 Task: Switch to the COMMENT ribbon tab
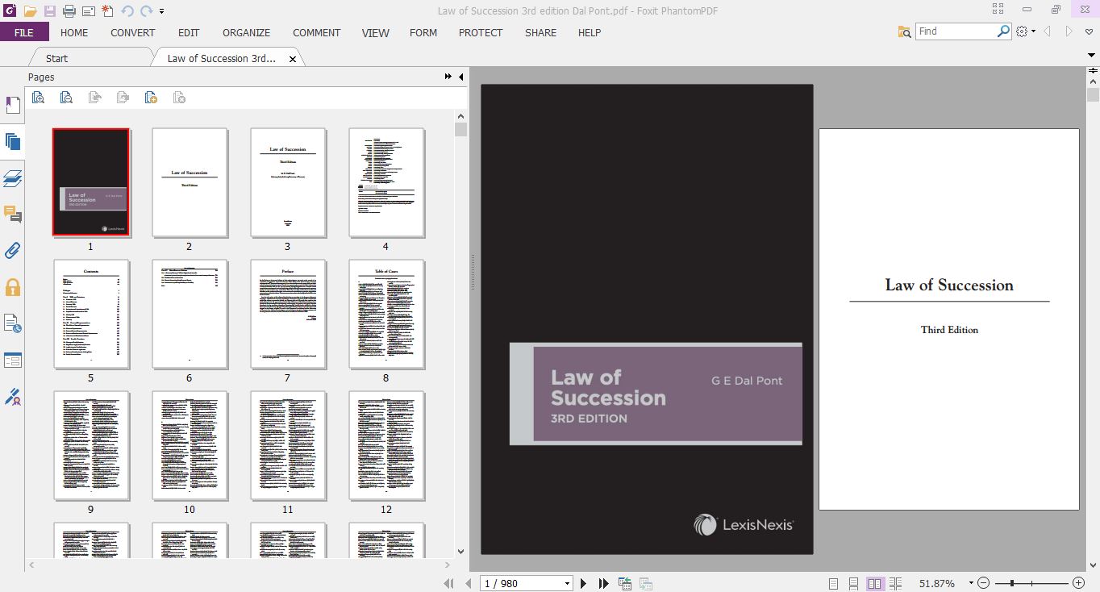coord(317,32)
